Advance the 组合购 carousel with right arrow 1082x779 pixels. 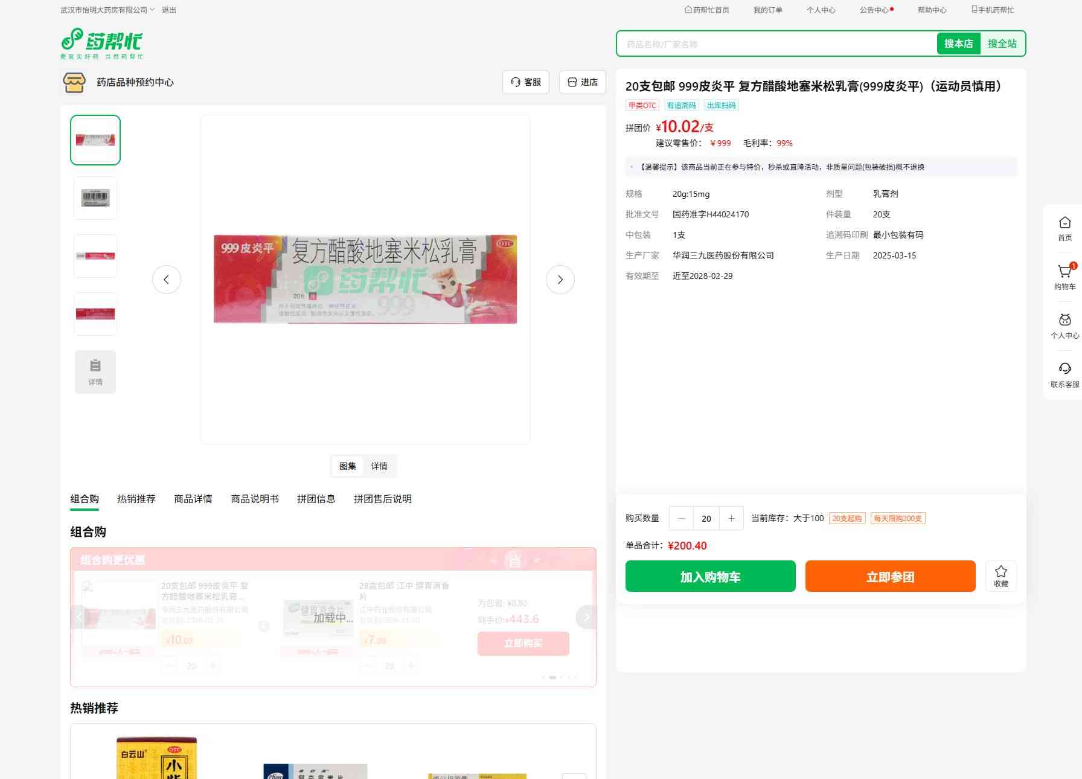586,617
